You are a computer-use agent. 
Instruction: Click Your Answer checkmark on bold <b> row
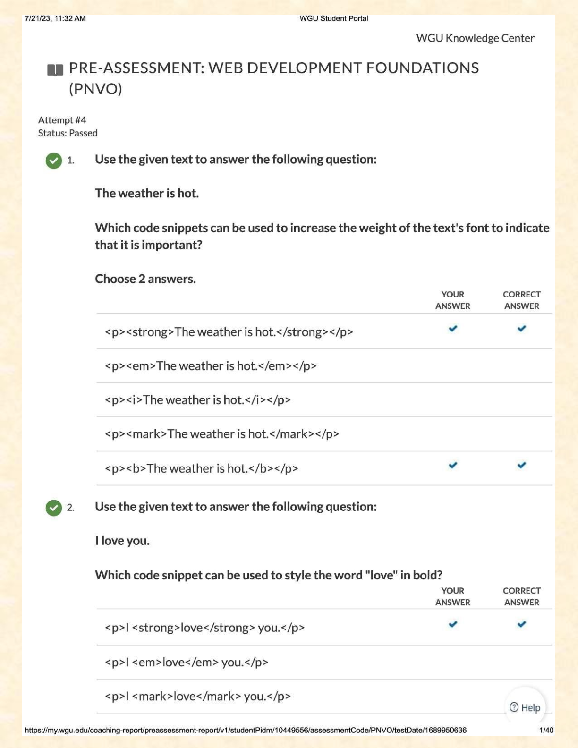[x=453, y=466]
